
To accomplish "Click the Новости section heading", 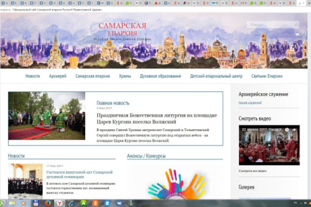I will click(x=16, y=156).
